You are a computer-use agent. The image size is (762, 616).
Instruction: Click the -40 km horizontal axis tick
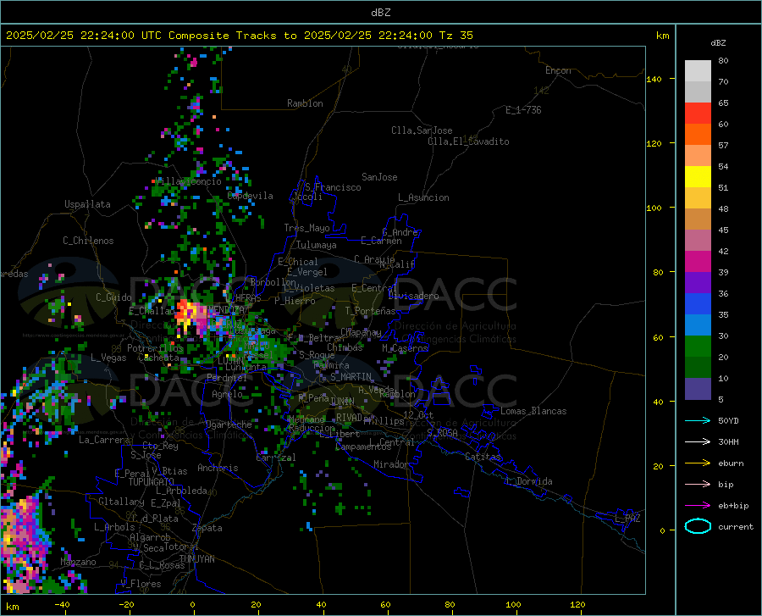click(x=62, y=605)
